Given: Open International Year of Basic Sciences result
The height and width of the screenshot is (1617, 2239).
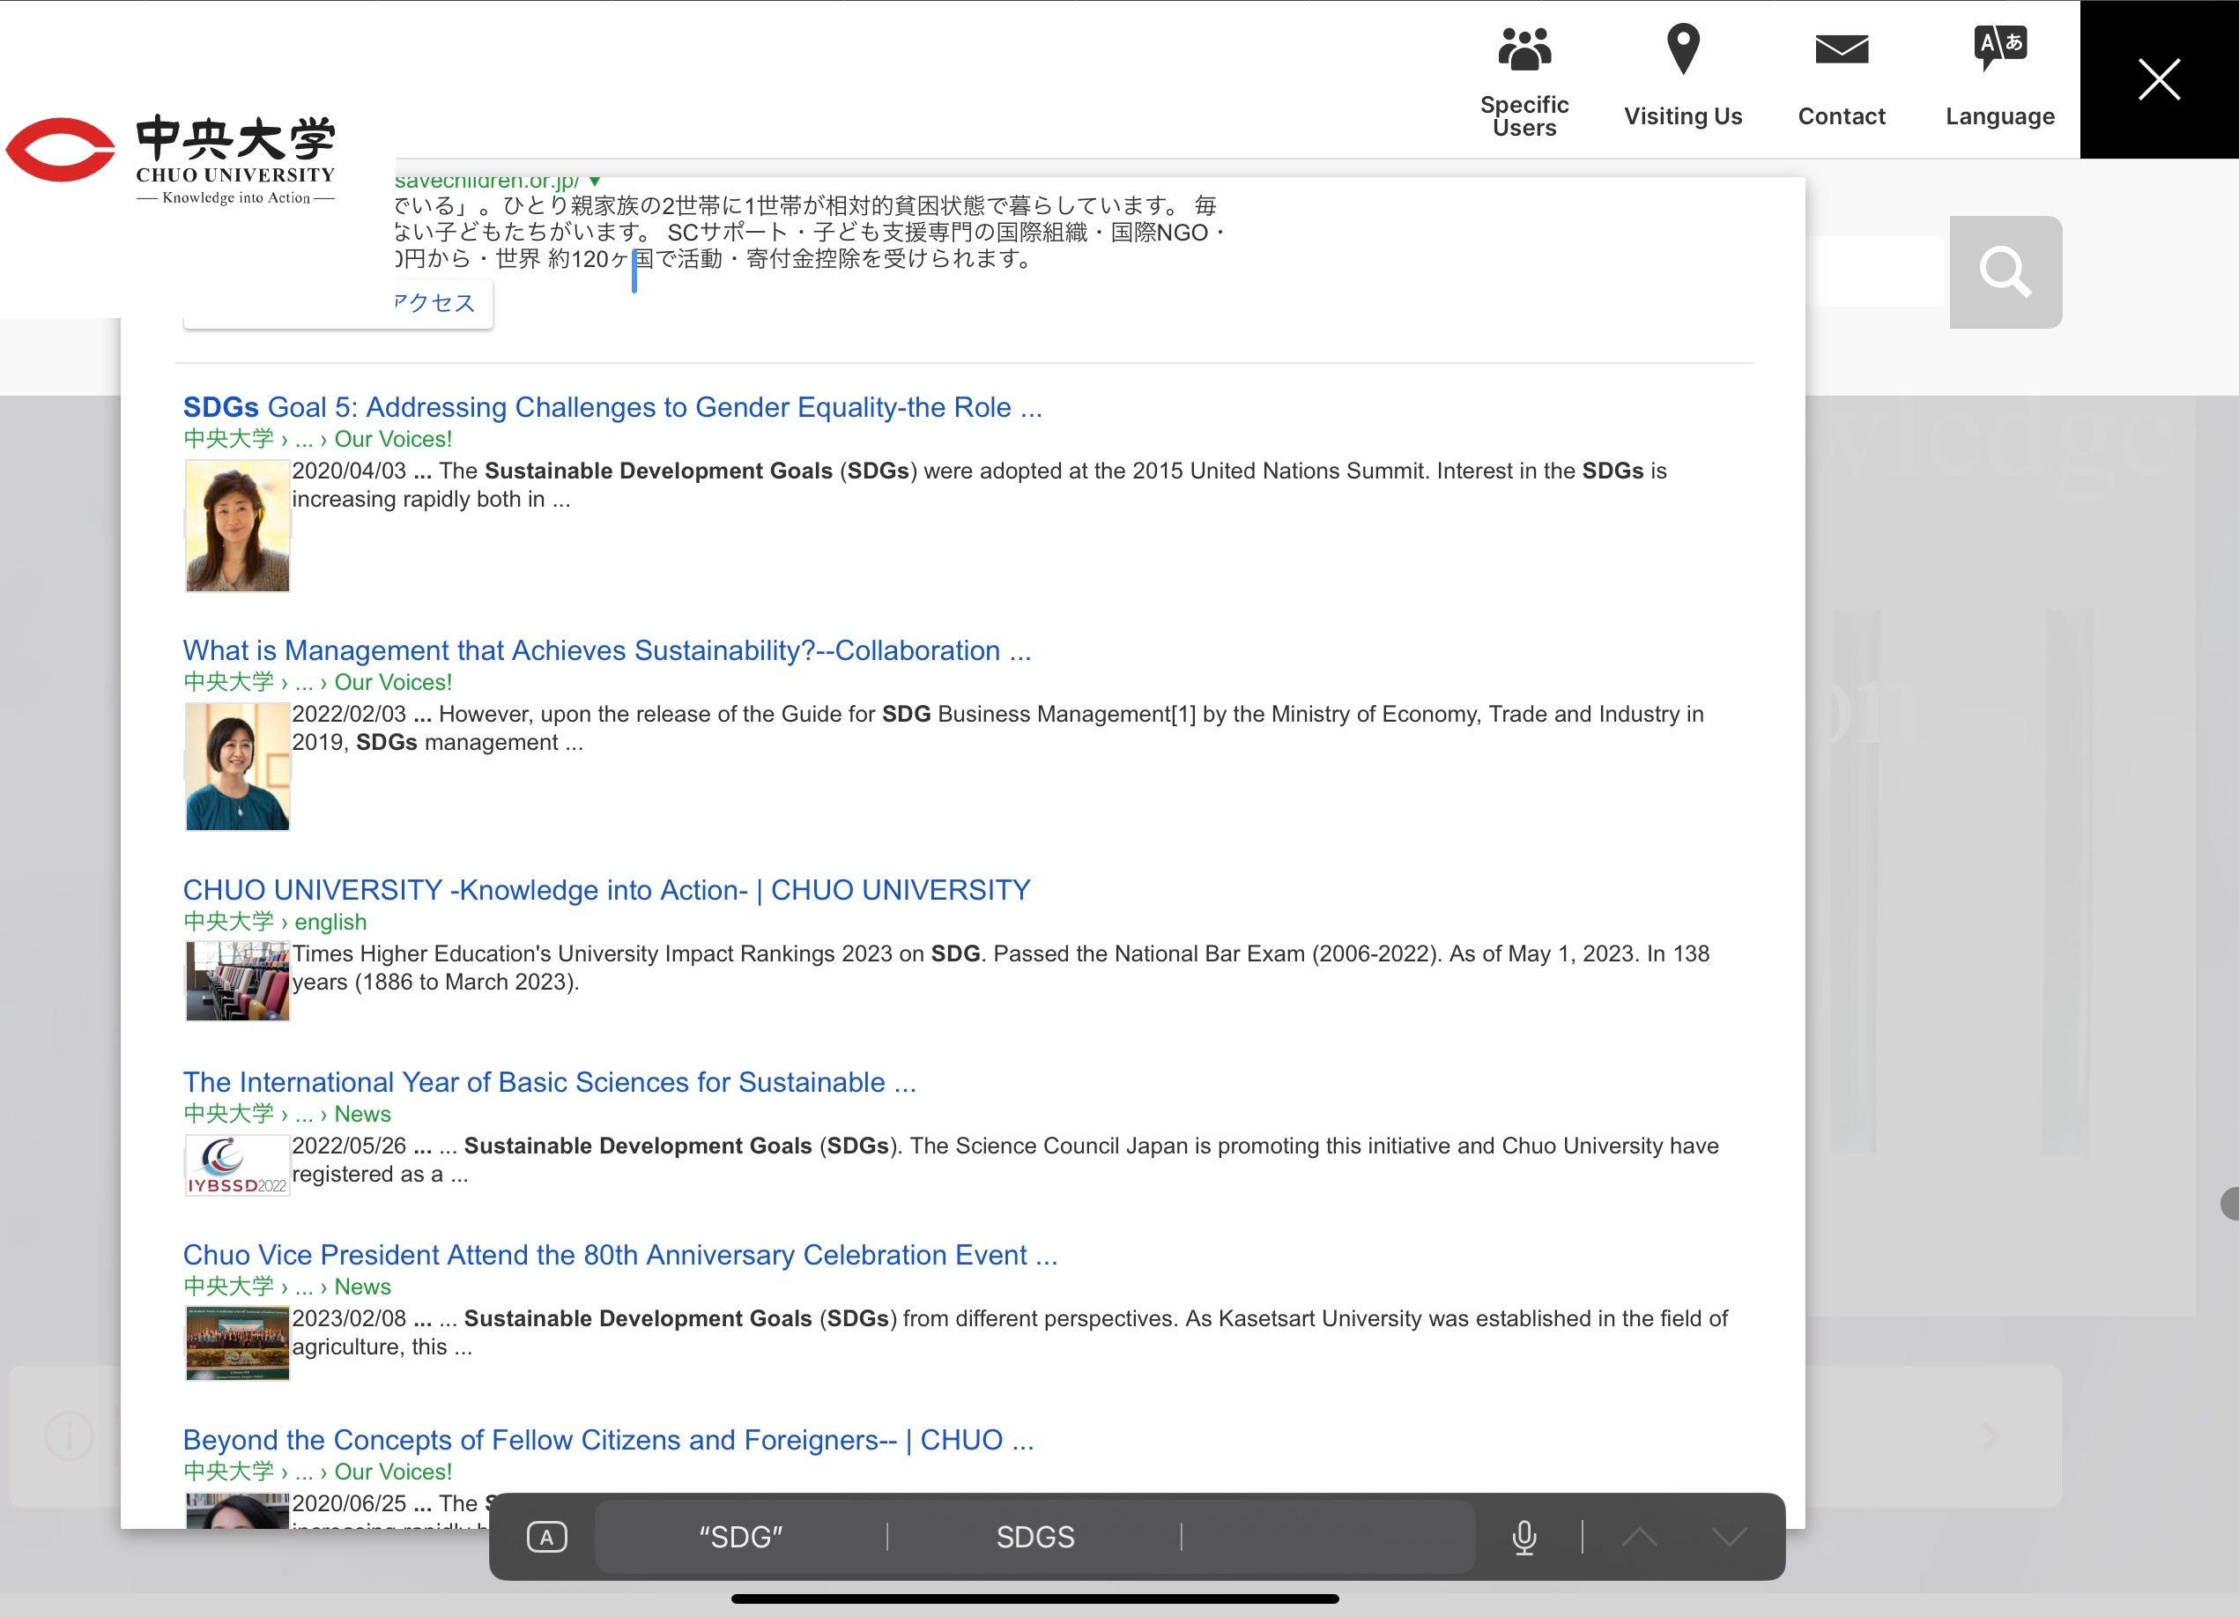Looking at the screenshot, I should pyautogui.click(x=549, y=1082).
